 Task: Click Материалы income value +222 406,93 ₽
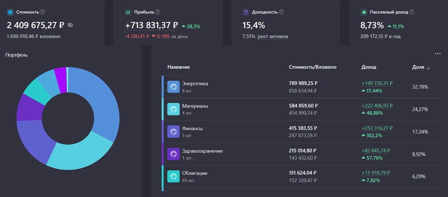click(377, 106)
